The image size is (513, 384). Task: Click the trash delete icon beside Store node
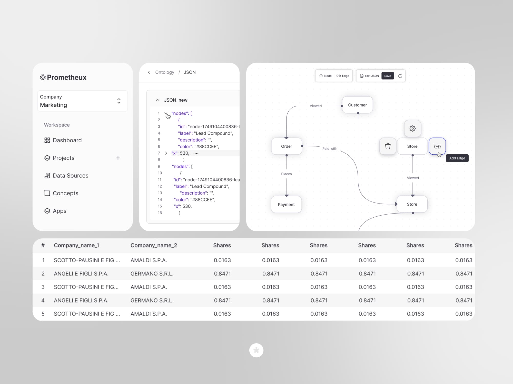click(388, 146)
